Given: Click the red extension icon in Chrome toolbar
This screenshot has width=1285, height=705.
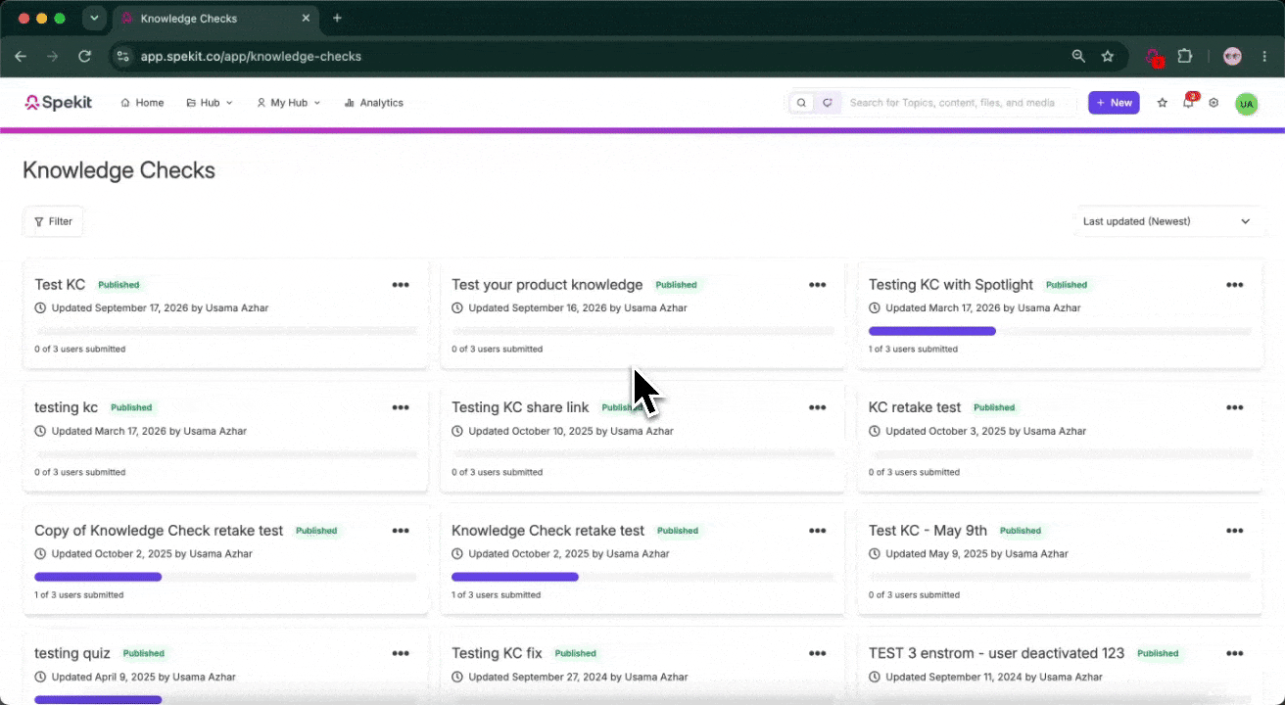Looking at the screenshot, I should (1155, 58).
